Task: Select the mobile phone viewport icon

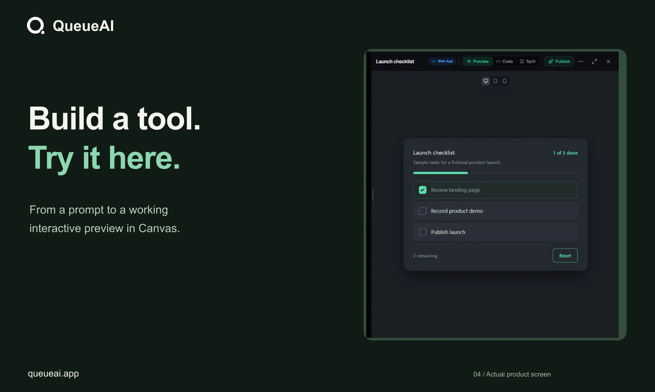Action: (x=504, y=81)
